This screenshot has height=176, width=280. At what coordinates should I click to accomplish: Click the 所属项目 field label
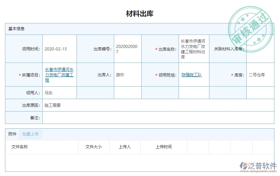(x=31, y=75)
